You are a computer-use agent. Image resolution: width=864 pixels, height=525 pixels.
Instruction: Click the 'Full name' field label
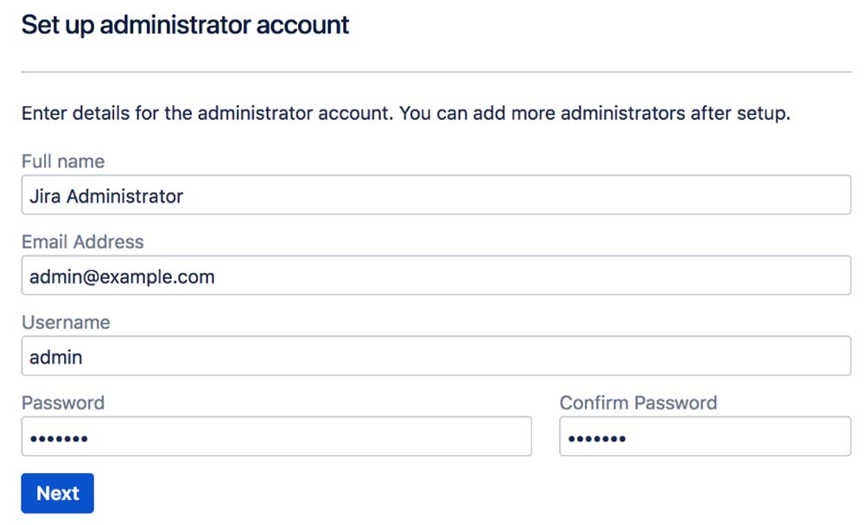click(63, 161)
